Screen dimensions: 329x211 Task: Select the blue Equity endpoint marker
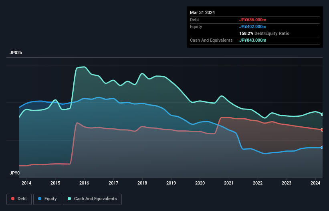(x=322, y=148)
